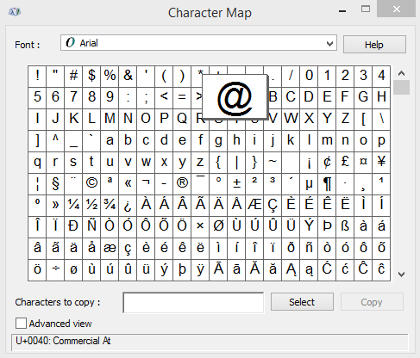Minimize the Character Map window
The image size is (420, 358).
coord(342,11)
